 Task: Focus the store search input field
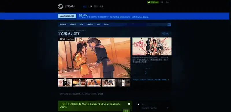point(157,25)
